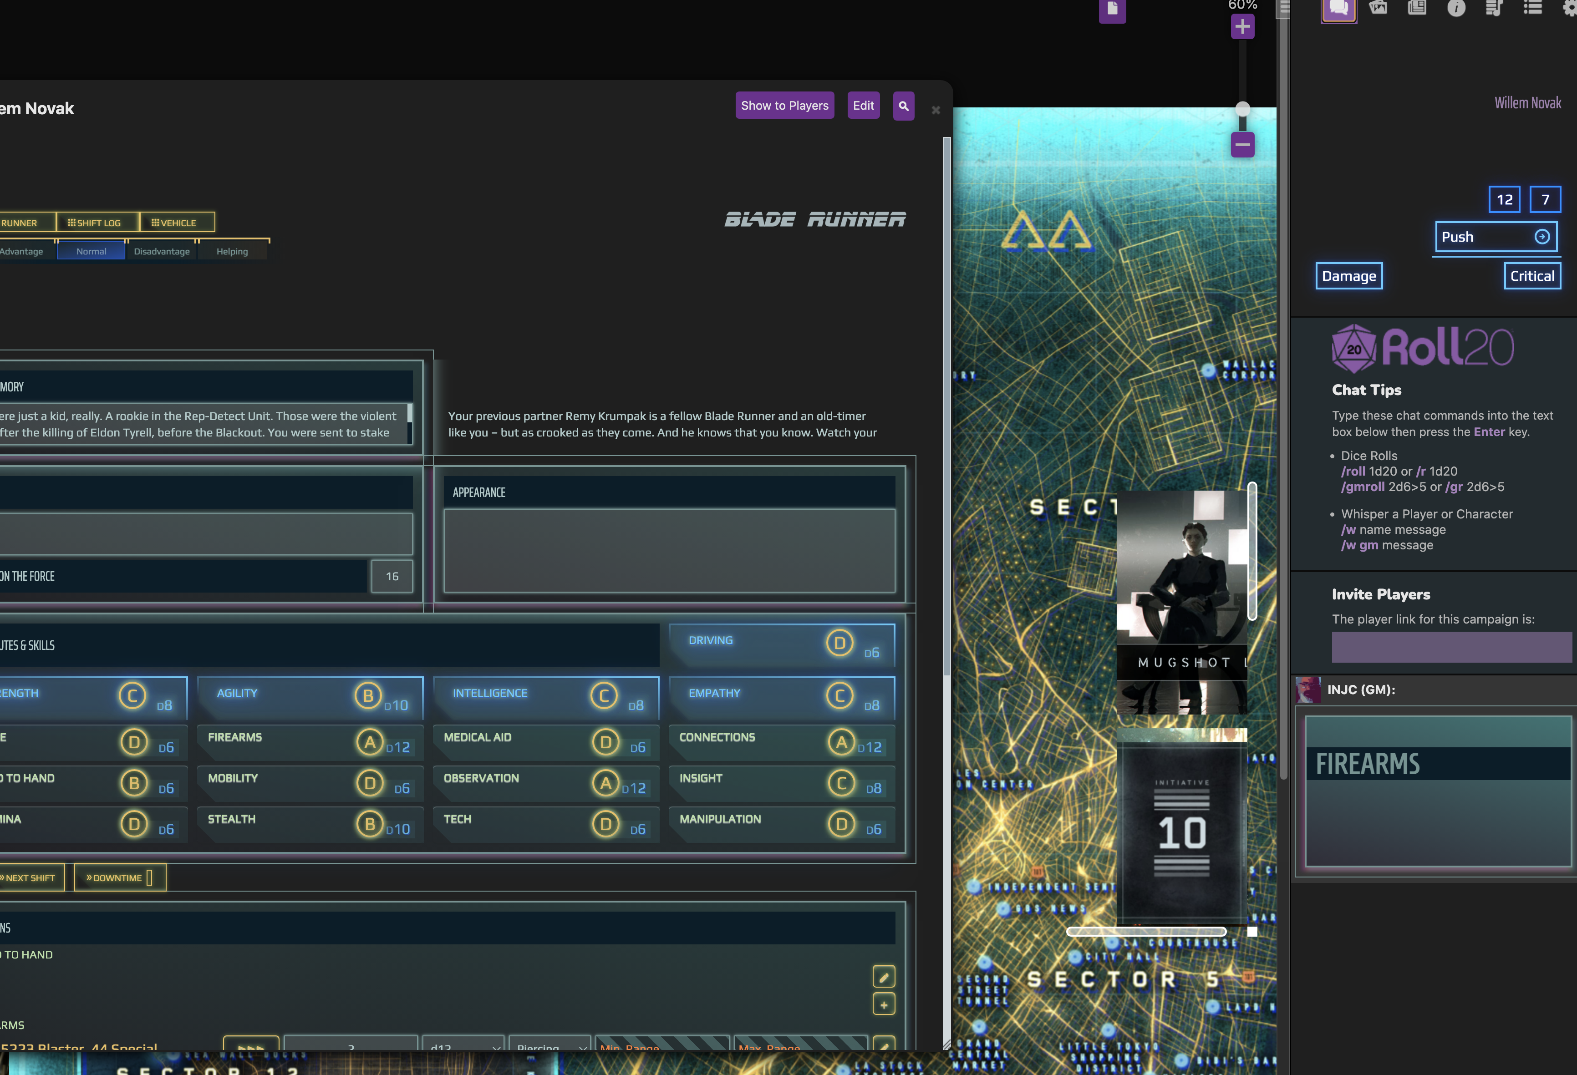
Task: Zoom in with the plus button
Action: [1242, 27]
